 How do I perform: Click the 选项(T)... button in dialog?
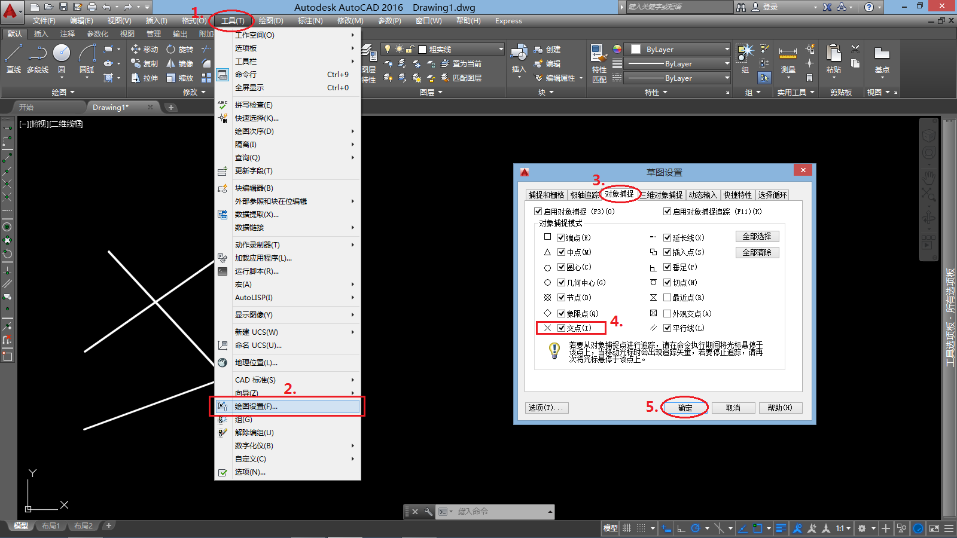547,408
